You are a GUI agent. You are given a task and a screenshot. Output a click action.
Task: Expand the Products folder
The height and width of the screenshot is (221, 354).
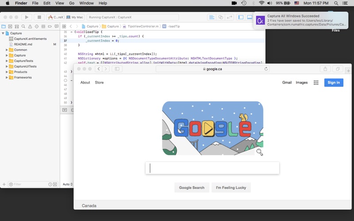click(x=7, y=72)
